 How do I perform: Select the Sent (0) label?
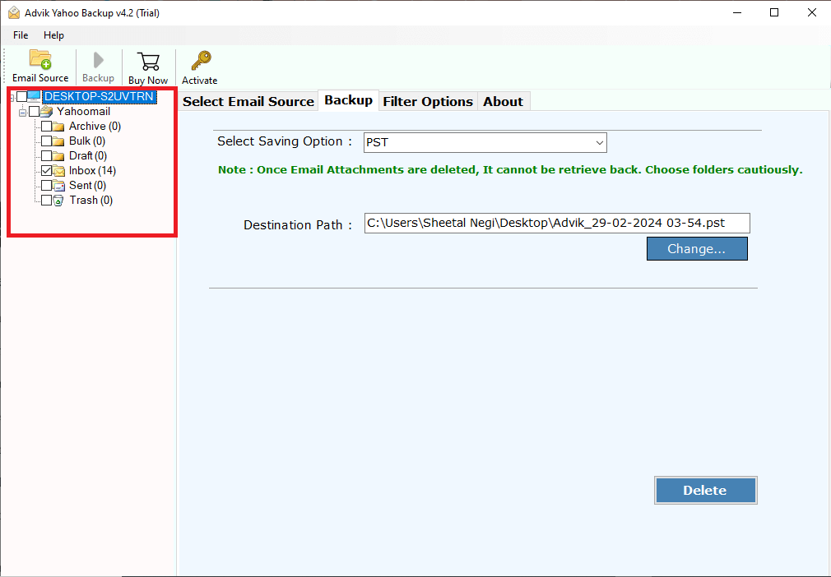[x=87, y=185]
